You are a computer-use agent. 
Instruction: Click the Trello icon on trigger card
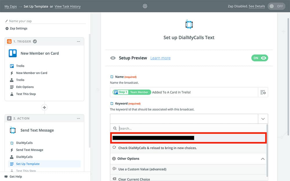click(x=13, y=53)
